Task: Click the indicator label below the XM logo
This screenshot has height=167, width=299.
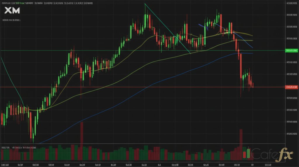Action: (11, 20)
